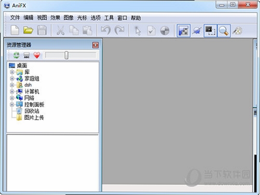Select the 家庭组 tree item
The width and height of the screenshot is (260, 195).
coord(32,78)
